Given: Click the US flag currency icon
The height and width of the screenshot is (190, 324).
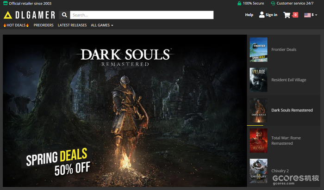Looking at the screenshot, I should 307,15.
